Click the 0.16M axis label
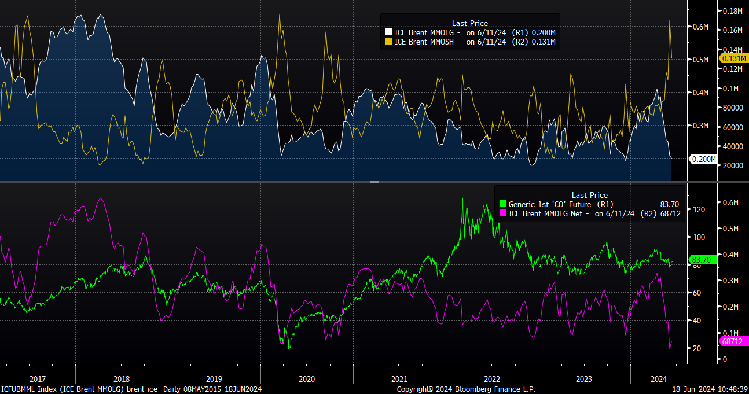 click(x=732, y=30)
